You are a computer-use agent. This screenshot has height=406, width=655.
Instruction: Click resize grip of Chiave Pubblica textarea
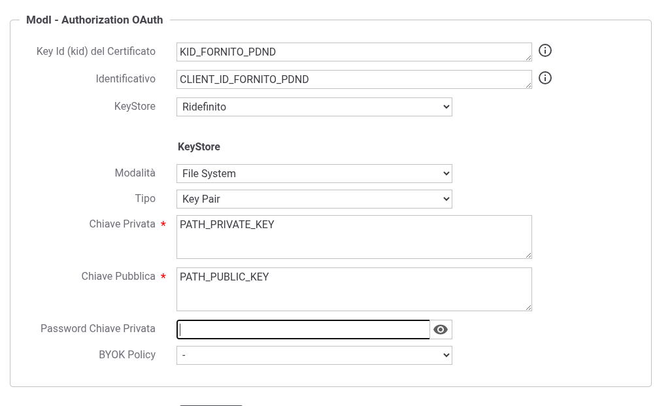[528, 307]
